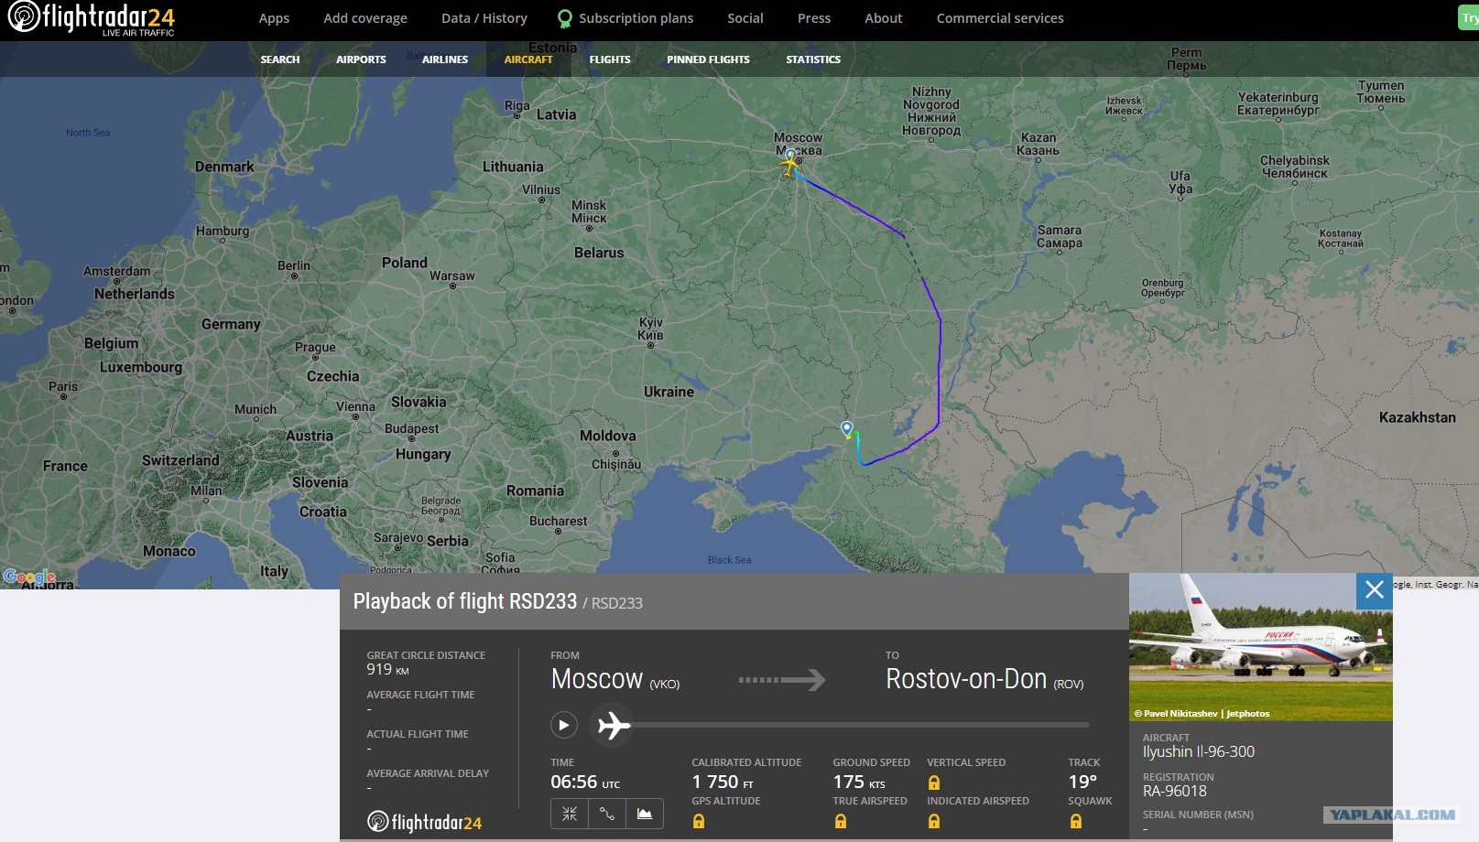Screen dimensions: 1479x842
Task: Click the green Subscription plans badge icon
Action: tap(565, 18)
